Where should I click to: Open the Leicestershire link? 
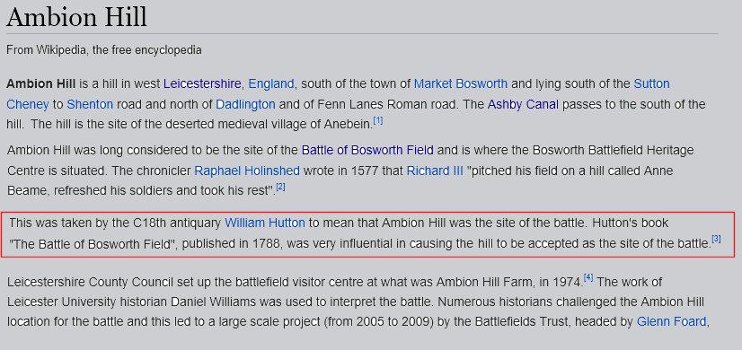click(202, 84)
